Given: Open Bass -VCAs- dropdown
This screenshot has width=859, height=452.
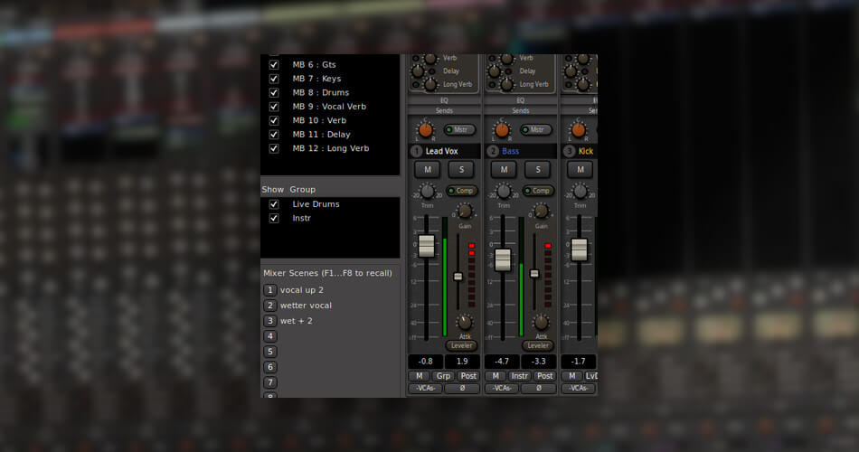Looking at the screenshot, I should tap(502, 389).
